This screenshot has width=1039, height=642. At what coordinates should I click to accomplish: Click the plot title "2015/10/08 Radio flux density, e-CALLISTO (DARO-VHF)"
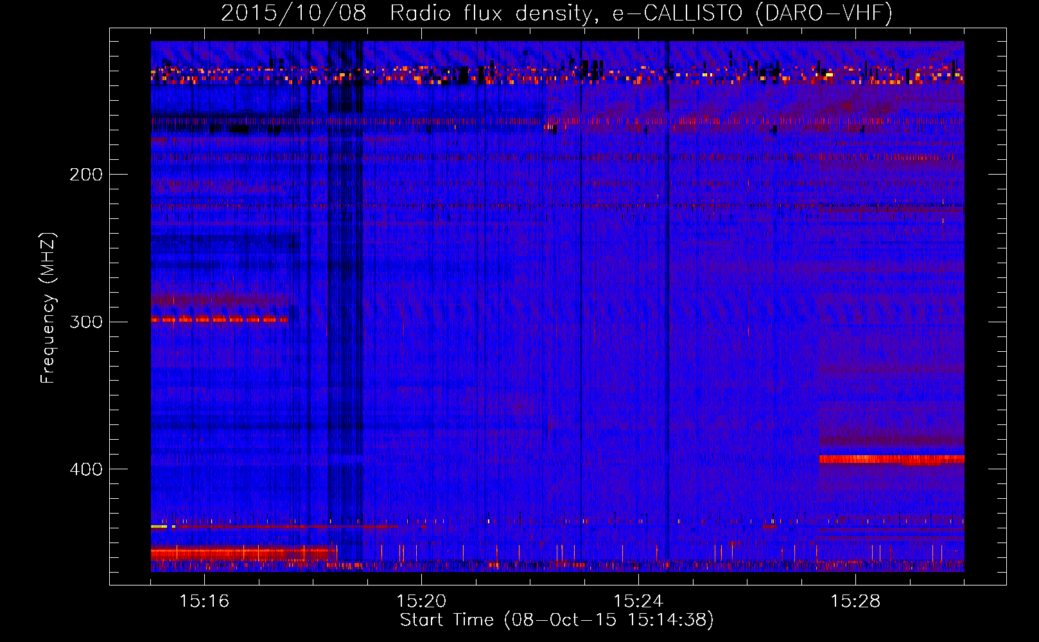click(x=557, y=13)
